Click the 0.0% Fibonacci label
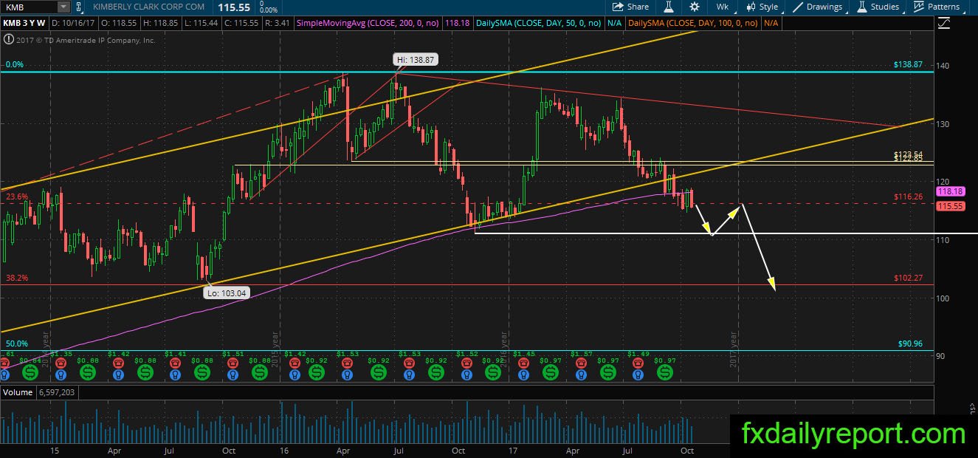The height and width of the screenshot is (458, 978). [15, 64]
